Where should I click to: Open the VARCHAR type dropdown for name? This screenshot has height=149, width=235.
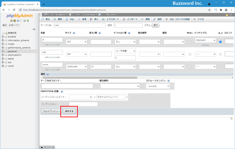pyautogui.click(x=76, y=66)
